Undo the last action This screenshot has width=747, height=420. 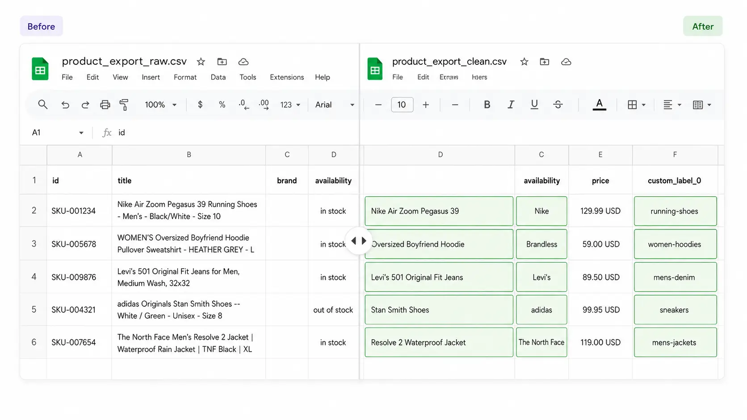tap(65, 105)
